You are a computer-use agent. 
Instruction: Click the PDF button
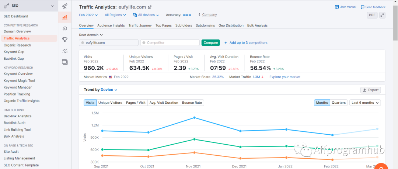tap(372, 15)
